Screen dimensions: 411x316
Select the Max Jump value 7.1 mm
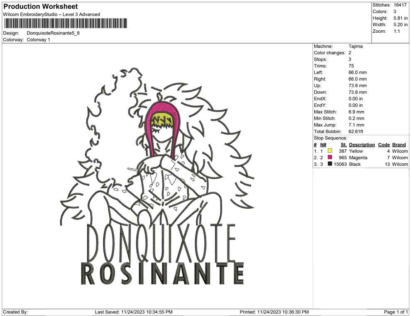click(356, 125)
